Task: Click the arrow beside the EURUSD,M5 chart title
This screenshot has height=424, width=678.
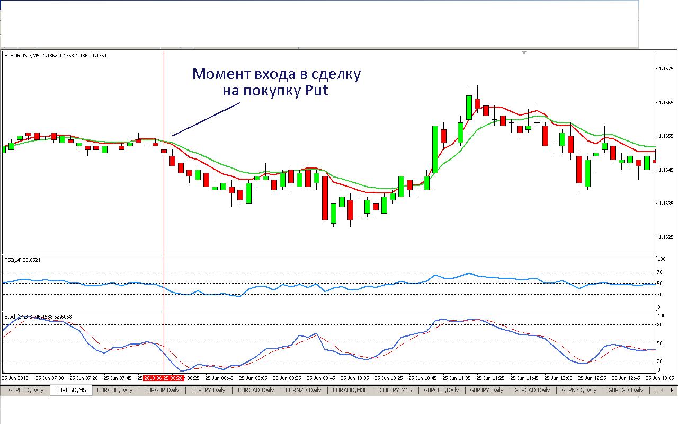Action: [6, 55]
